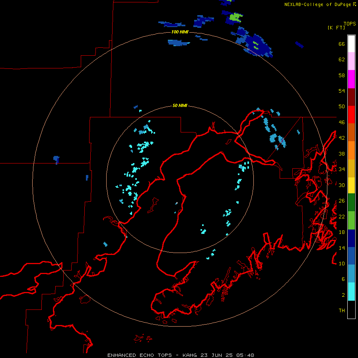Click the 50 NMI range ring label

[x=180, y=105]
